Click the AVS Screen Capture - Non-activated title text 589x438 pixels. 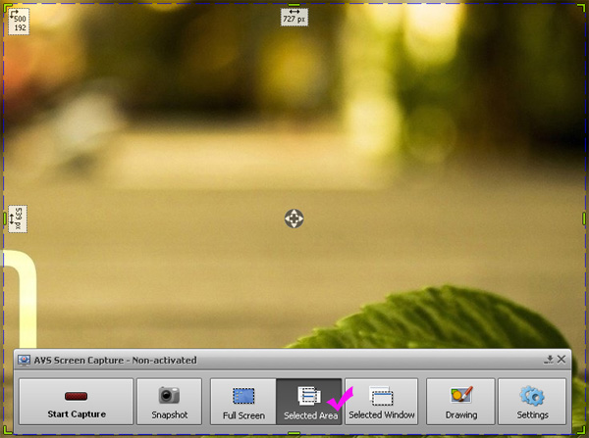(x=115, y=361)
